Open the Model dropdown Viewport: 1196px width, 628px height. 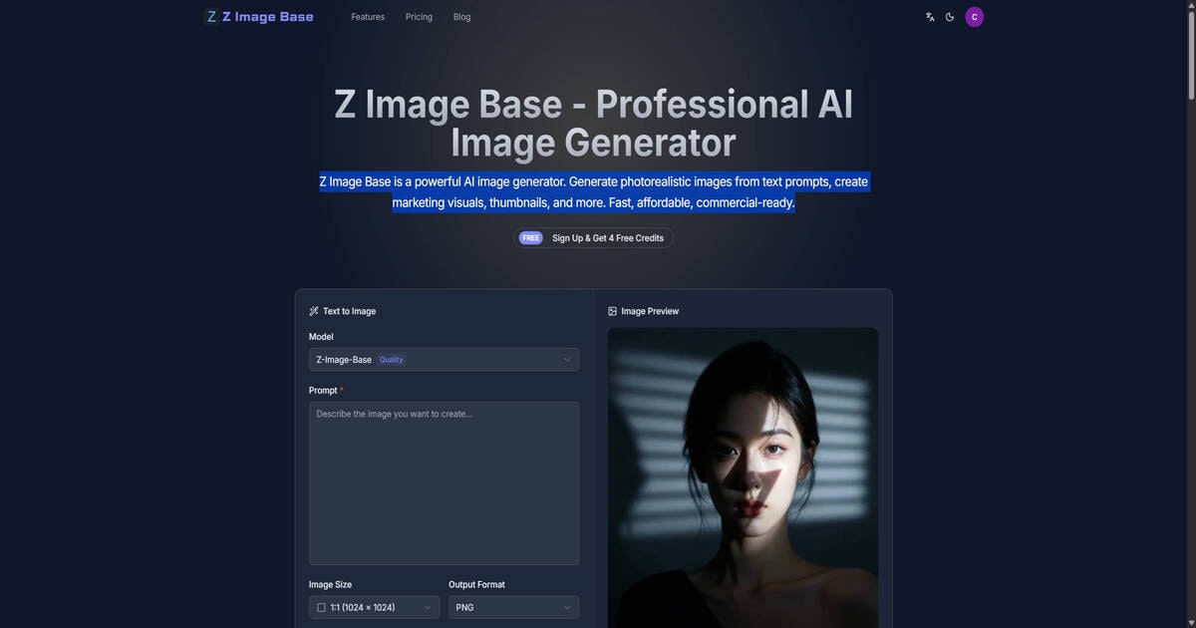[x=445, y=358]
